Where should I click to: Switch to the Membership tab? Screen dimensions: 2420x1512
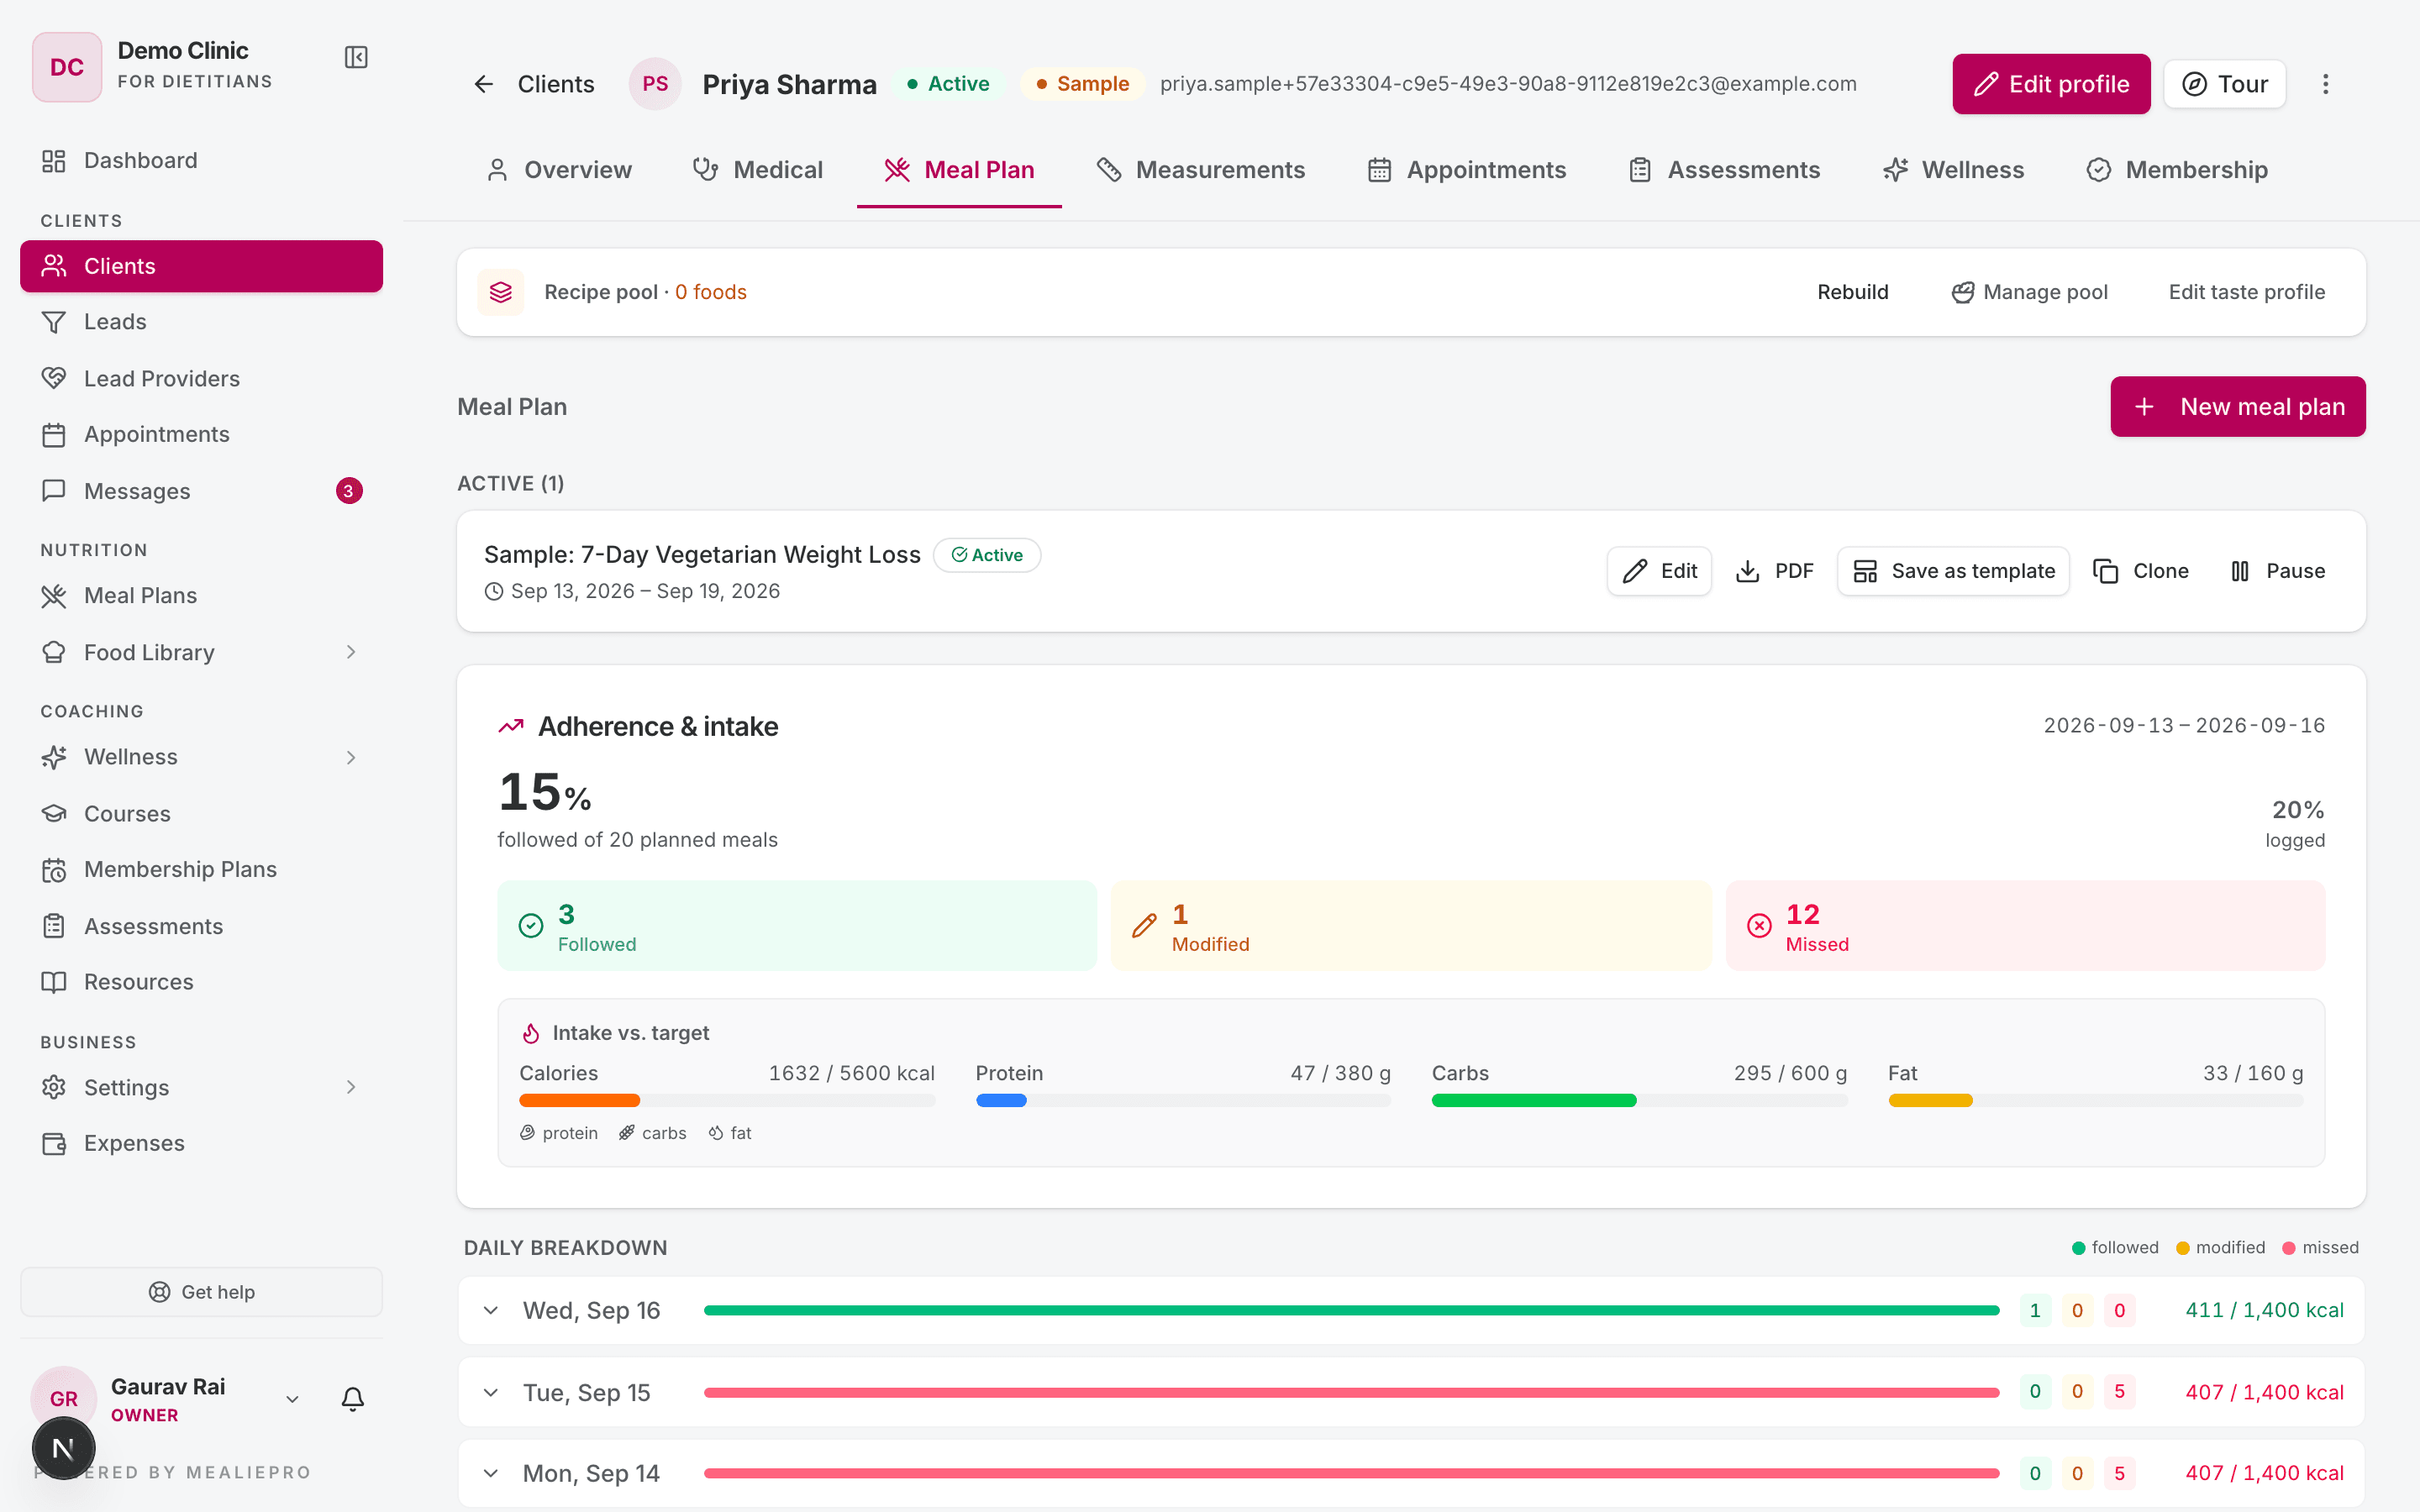(x=2176, y=170)
